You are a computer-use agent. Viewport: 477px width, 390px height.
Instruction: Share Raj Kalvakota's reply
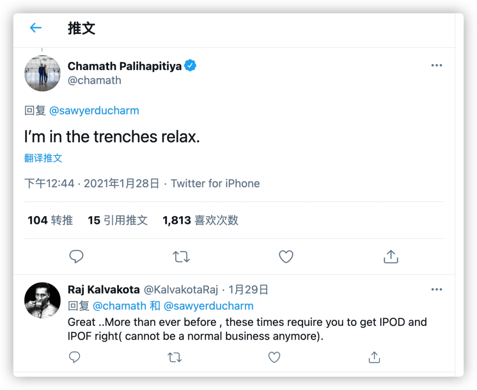[x=374, y=357]
